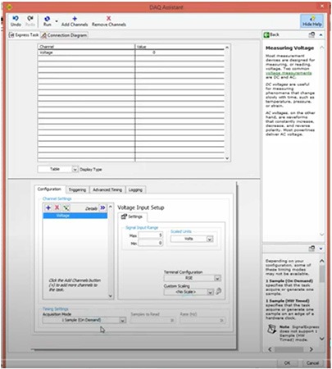Collapse the lower help pane arrow
The image size is (332, 369).
(321, 248)
